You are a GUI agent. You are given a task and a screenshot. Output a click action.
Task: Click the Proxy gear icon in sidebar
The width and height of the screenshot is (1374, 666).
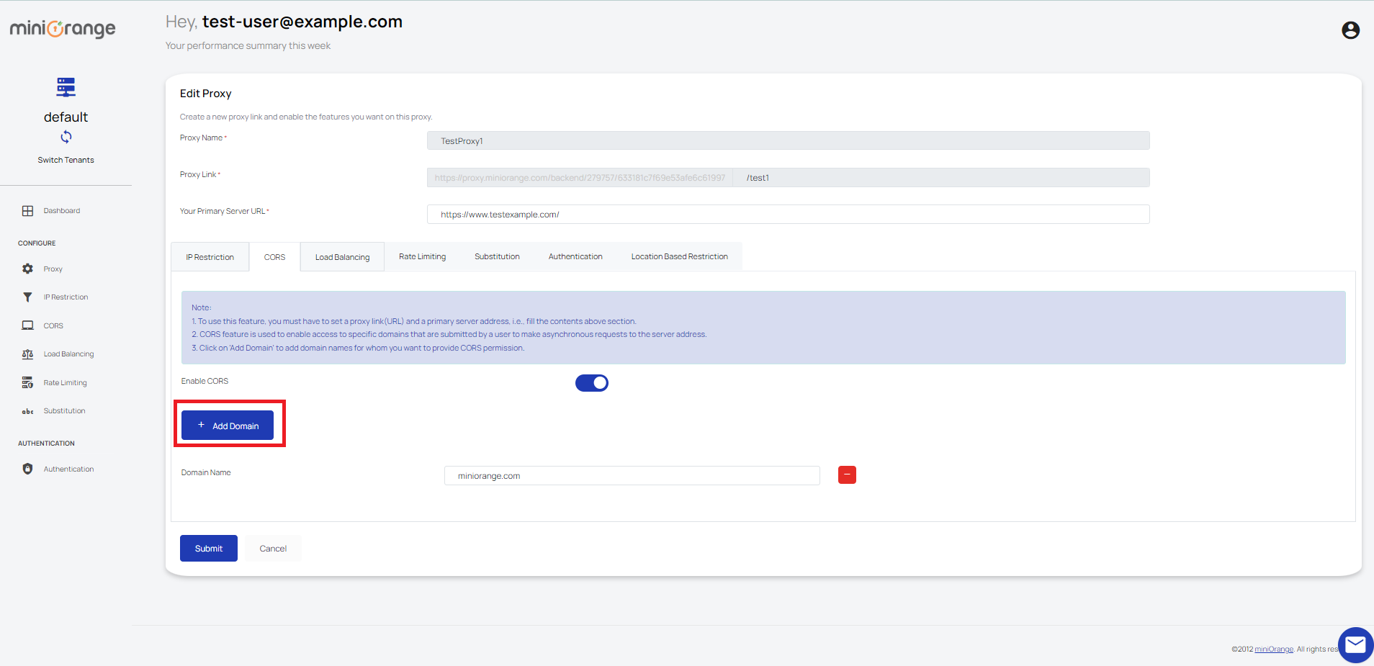27,269
